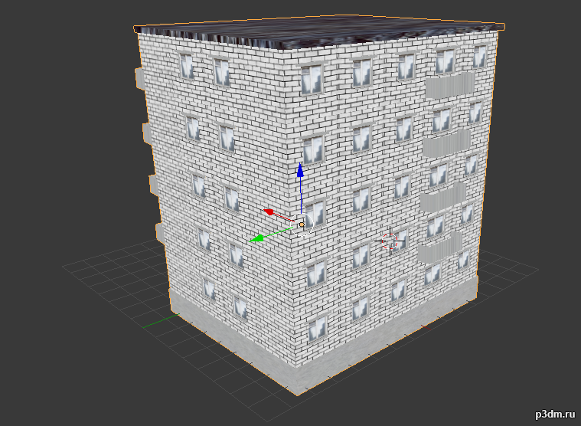Click the ground-floor window nearest the front corner

tap(317, 329)
